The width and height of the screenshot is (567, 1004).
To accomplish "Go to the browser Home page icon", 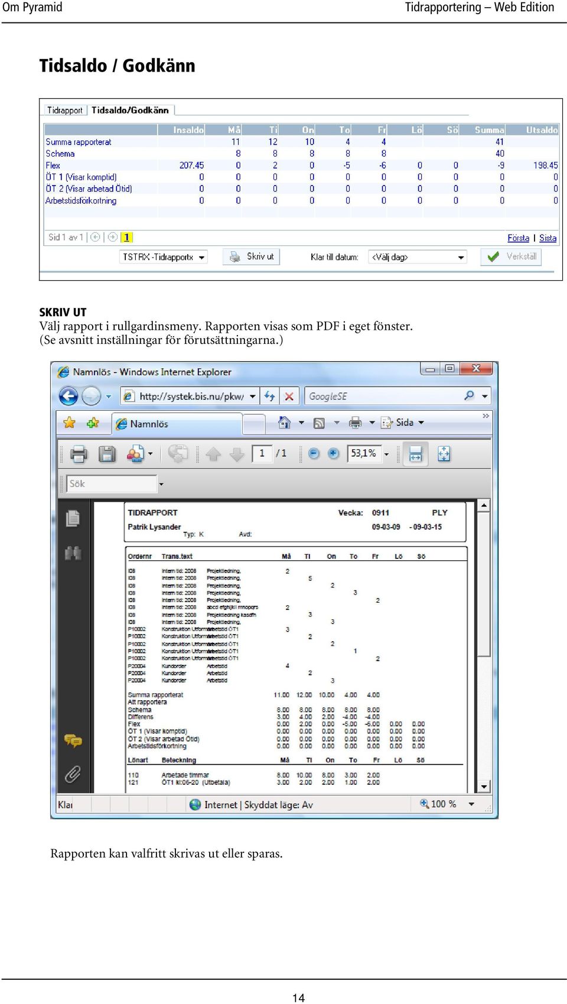I will click(285, 423).
